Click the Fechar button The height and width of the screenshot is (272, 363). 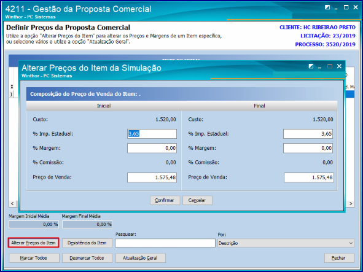[339, 258]
